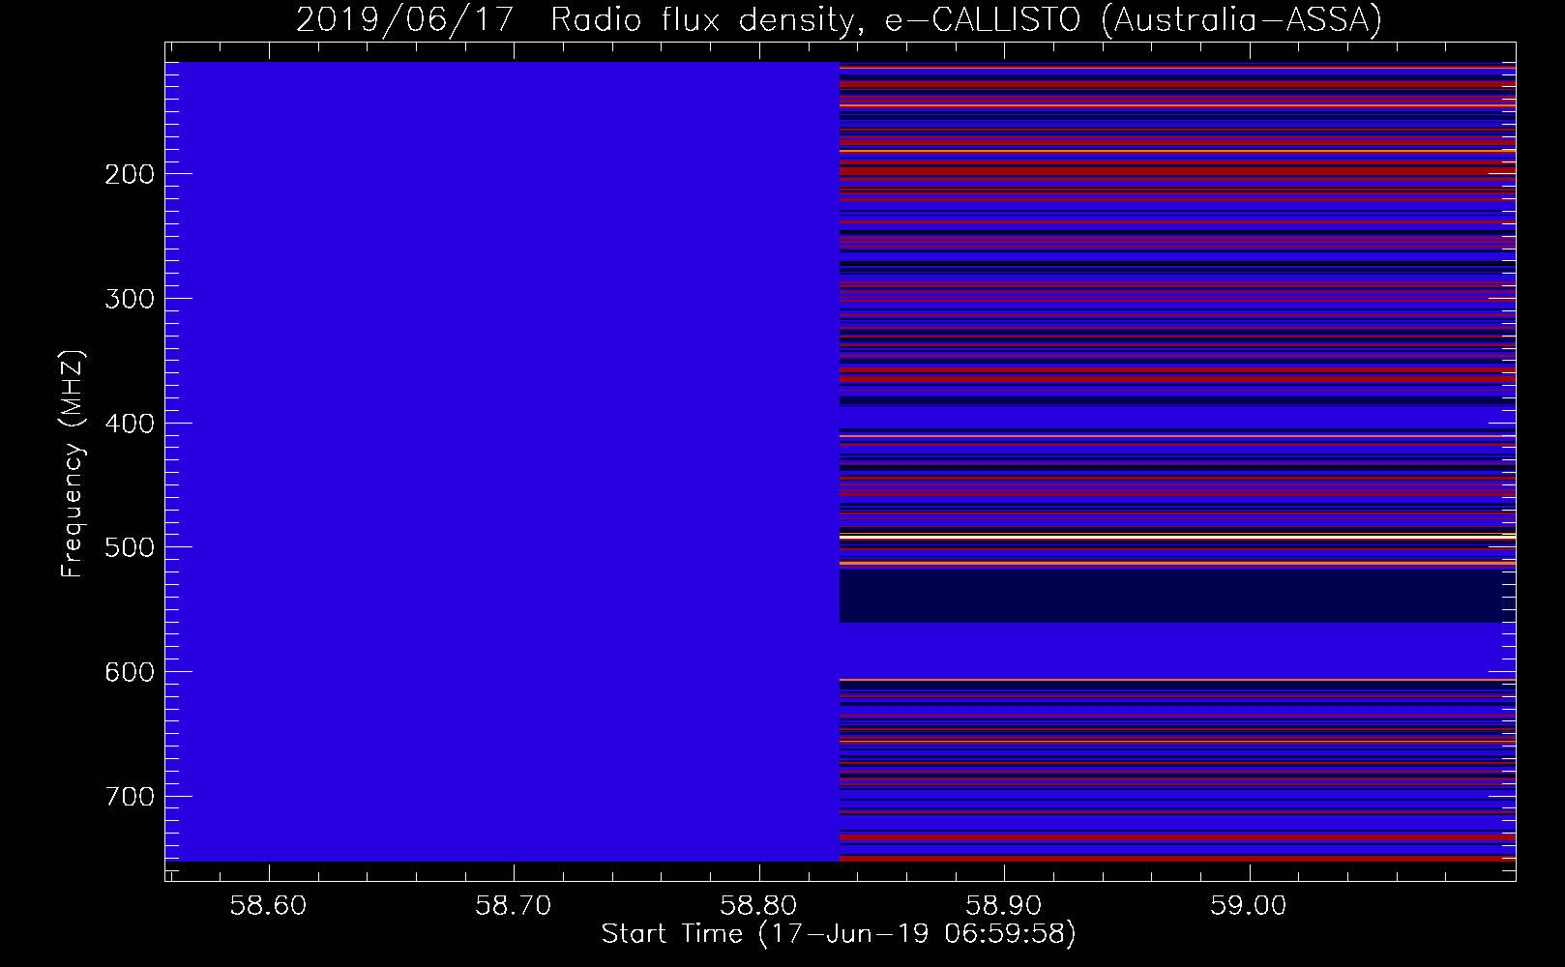Click the 'Start Time (17-Jun-19 06:59:58)' label

[x=839, y=934]
